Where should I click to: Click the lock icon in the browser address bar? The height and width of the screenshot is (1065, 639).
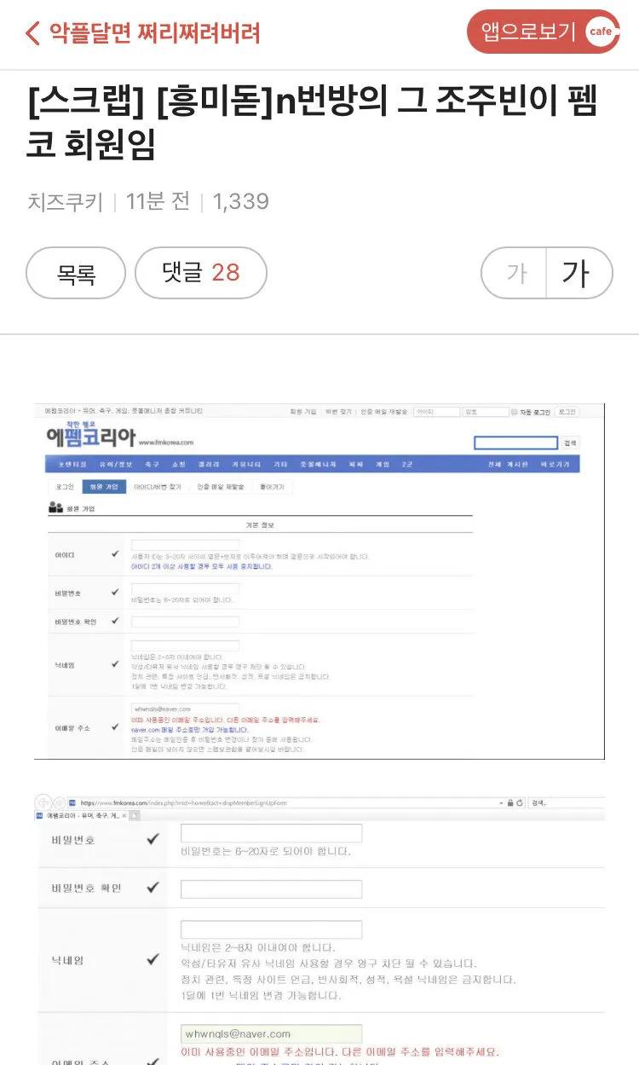[x=509, y=803]
